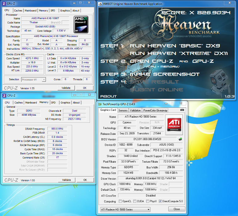Screen dimensions: 238x216
Task: Click the CPU-Z title icon of top window
Action: tap(4, 3)
